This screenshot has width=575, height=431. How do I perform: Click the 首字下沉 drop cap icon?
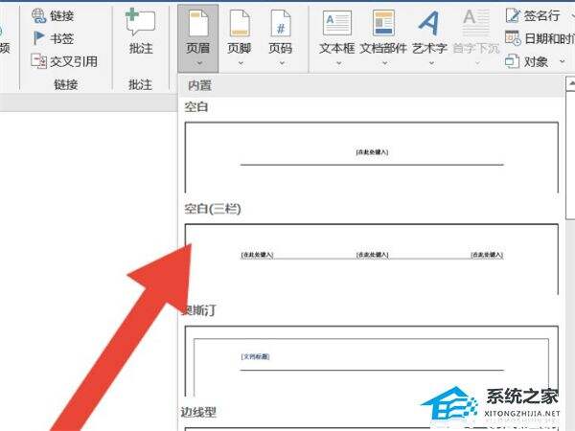click(476, 23)
